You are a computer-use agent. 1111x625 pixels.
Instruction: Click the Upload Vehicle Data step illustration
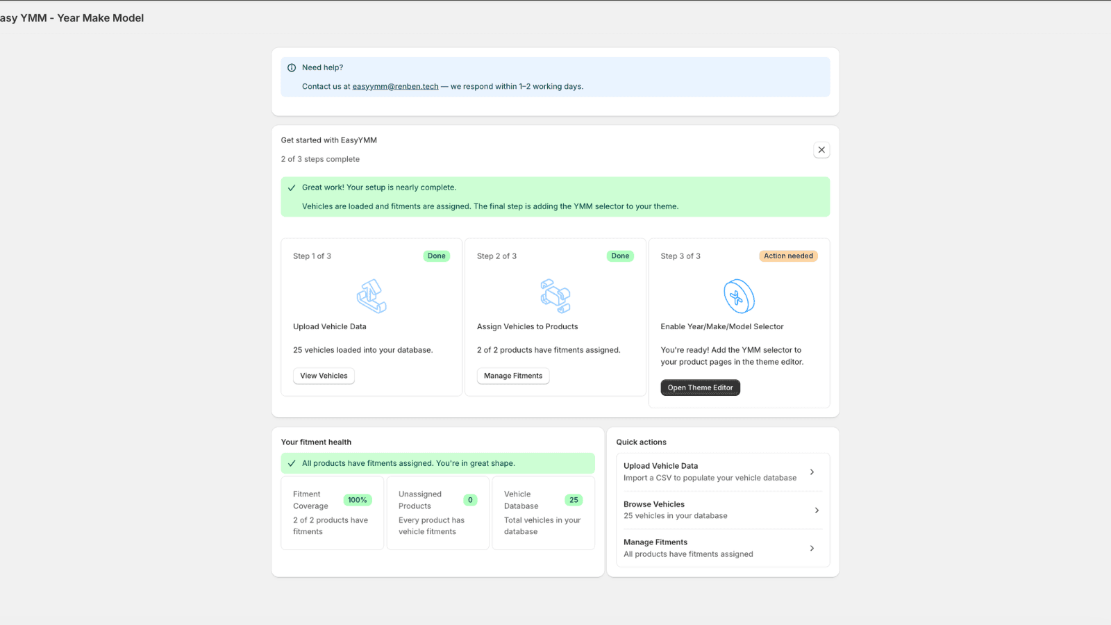click(371, 297)
